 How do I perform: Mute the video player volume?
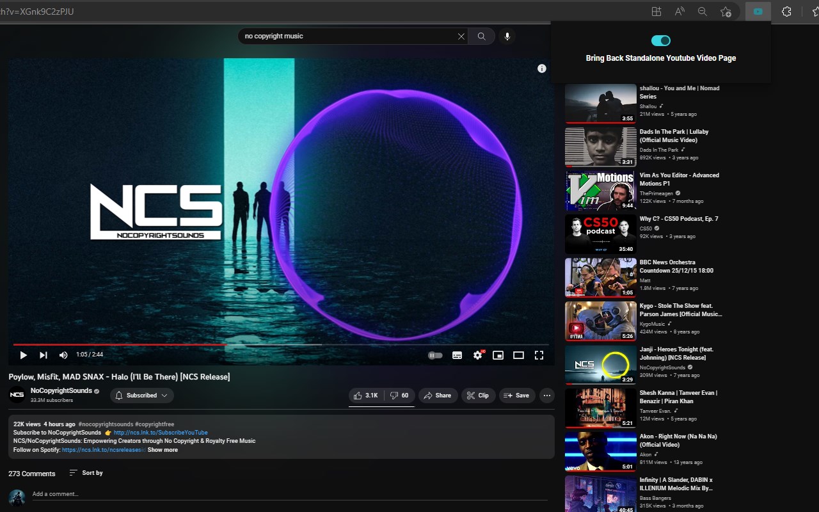click(63, 355)
